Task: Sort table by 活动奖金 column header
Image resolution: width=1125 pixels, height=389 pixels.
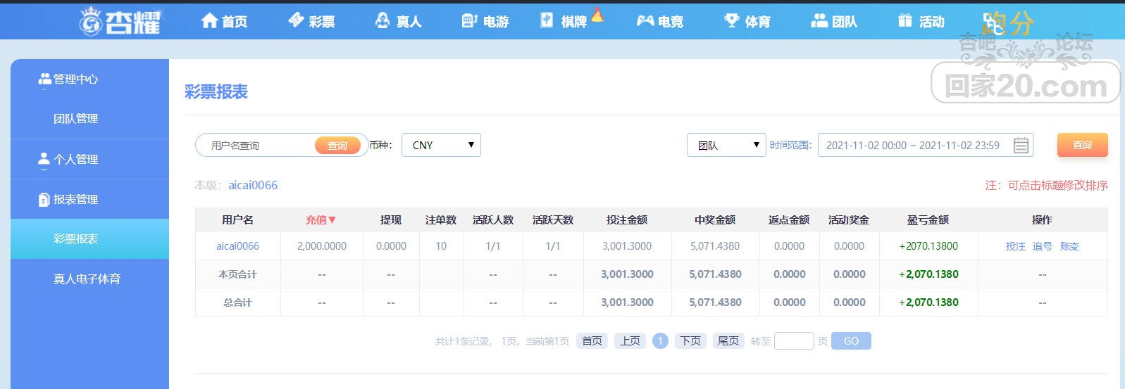Action: point(849,220)
